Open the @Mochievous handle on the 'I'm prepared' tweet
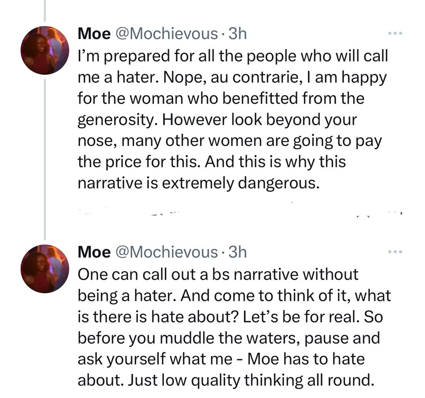This screenshot has width=425, height=398. pos(167,34)
